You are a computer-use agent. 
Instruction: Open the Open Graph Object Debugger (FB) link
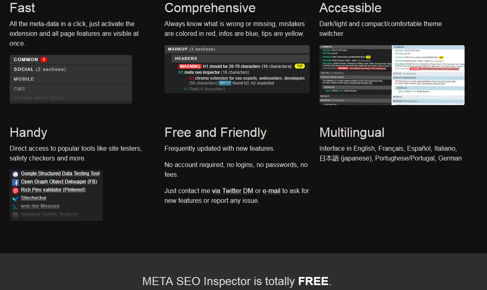coord(59,182)
